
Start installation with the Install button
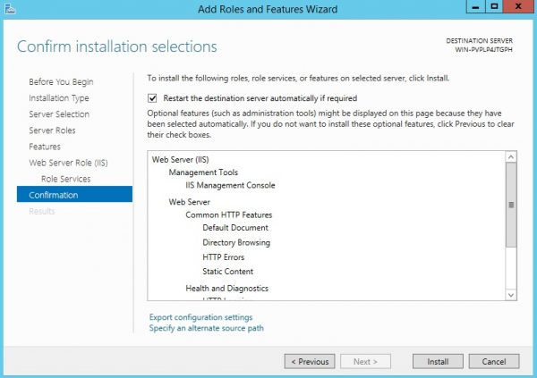[x=438, y=362]
